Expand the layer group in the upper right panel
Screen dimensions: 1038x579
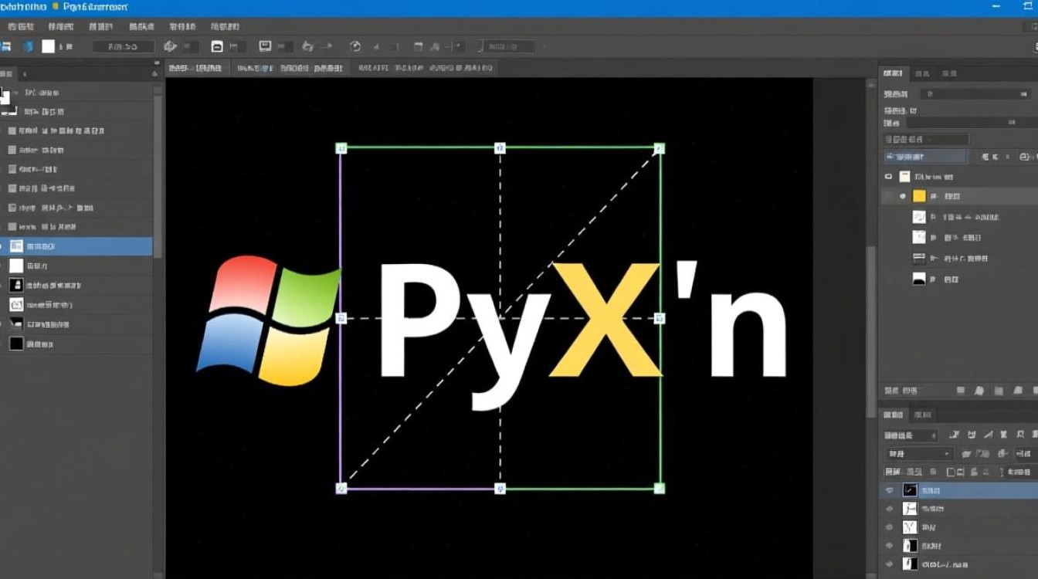click(888, 176)
